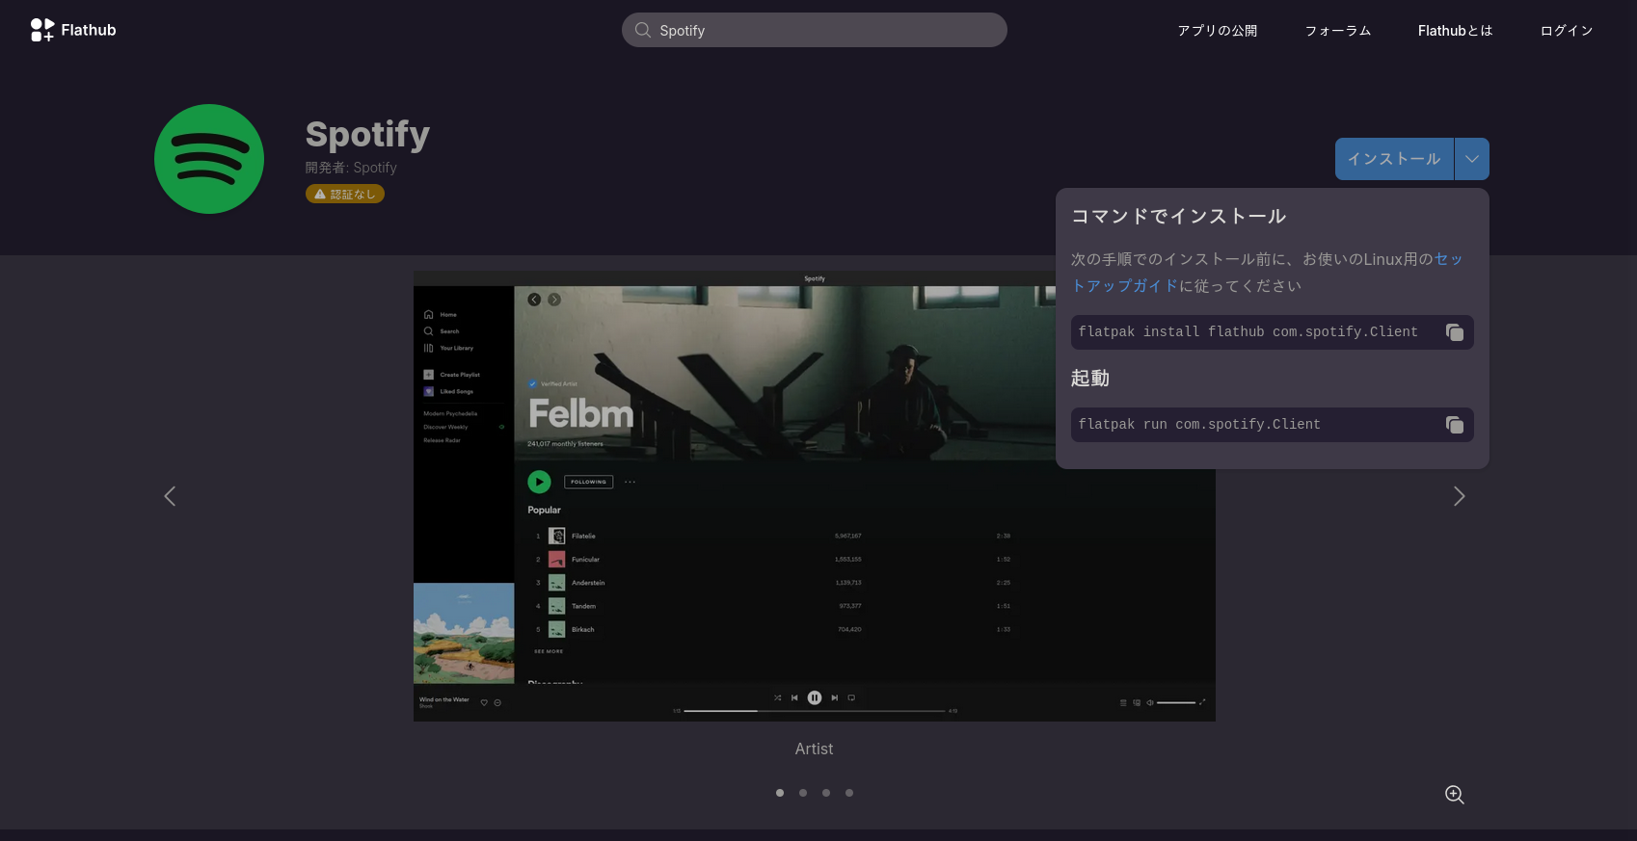Select the fourth carousel dot

[x=849, y=793]
